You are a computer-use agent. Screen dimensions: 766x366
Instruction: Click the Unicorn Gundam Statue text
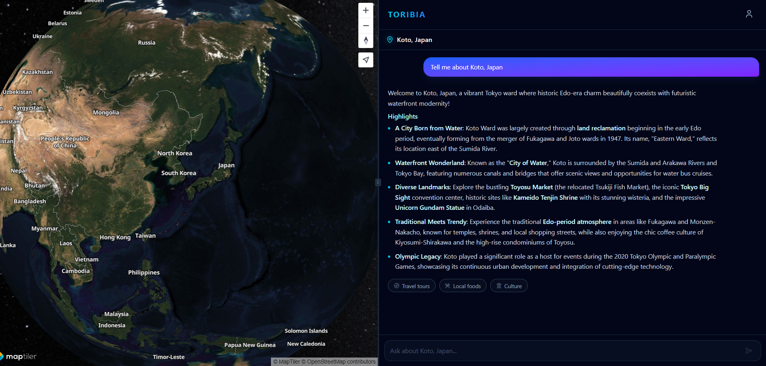pyautogui.click(x=430, y=207)
